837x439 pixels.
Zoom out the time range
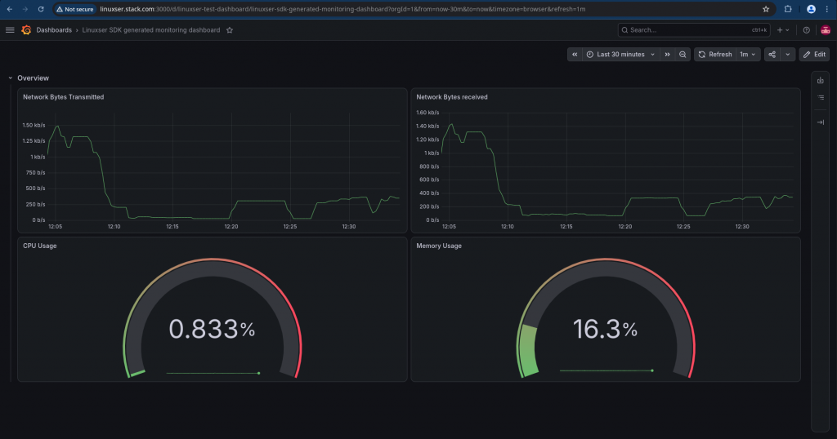[x=683, y=55]
